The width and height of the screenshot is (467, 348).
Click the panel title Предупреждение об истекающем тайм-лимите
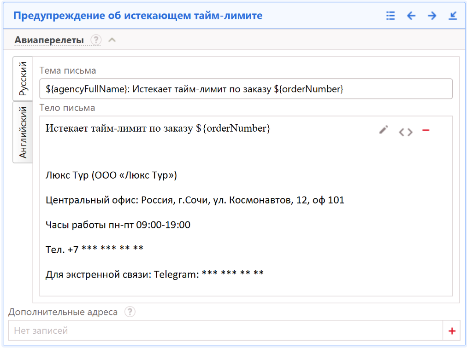point(138,16)
